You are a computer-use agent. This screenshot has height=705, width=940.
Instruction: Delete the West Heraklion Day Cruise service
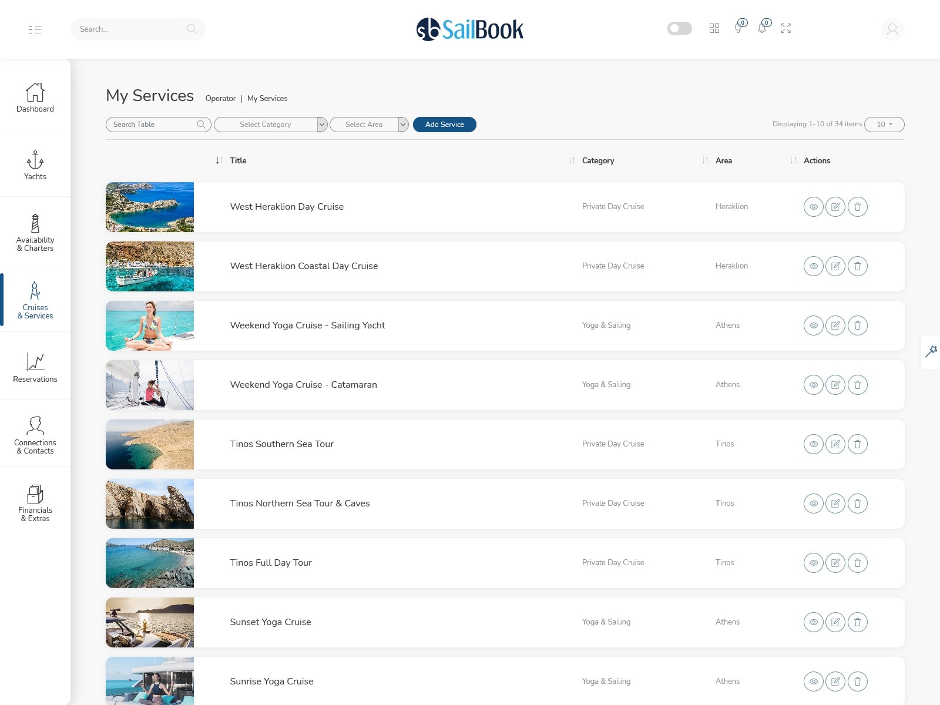point(857,207)
